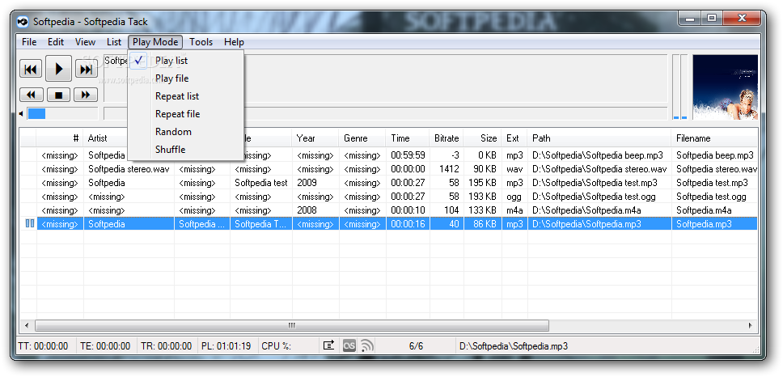Sort by the Size column header
The height and width of the screenshot is (377, 783).
[x=482, y=138]
